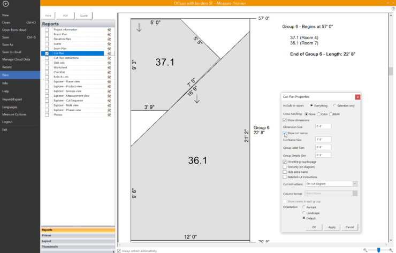Open settings icon for Project Information report

[x=109, y=29]
